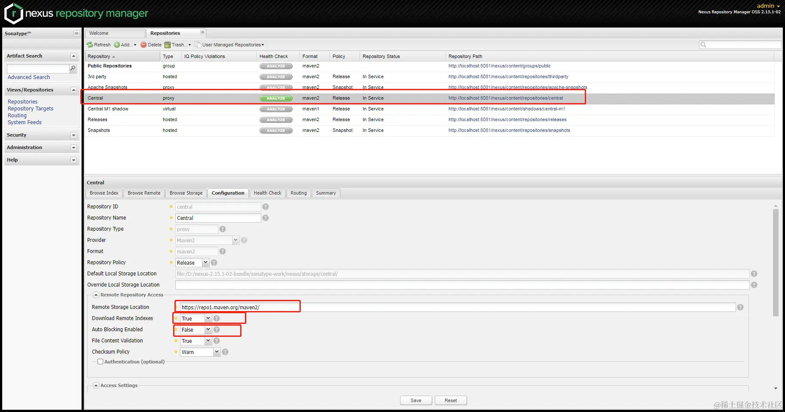The width and height of the screenshot is (785, 412).
Task: Open Routing in the sidebar
Action: 17,116
